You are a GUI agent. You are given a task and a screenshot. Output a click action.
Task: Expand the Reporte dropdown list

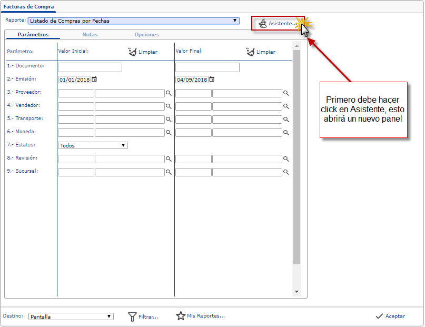tap(235, 21)
